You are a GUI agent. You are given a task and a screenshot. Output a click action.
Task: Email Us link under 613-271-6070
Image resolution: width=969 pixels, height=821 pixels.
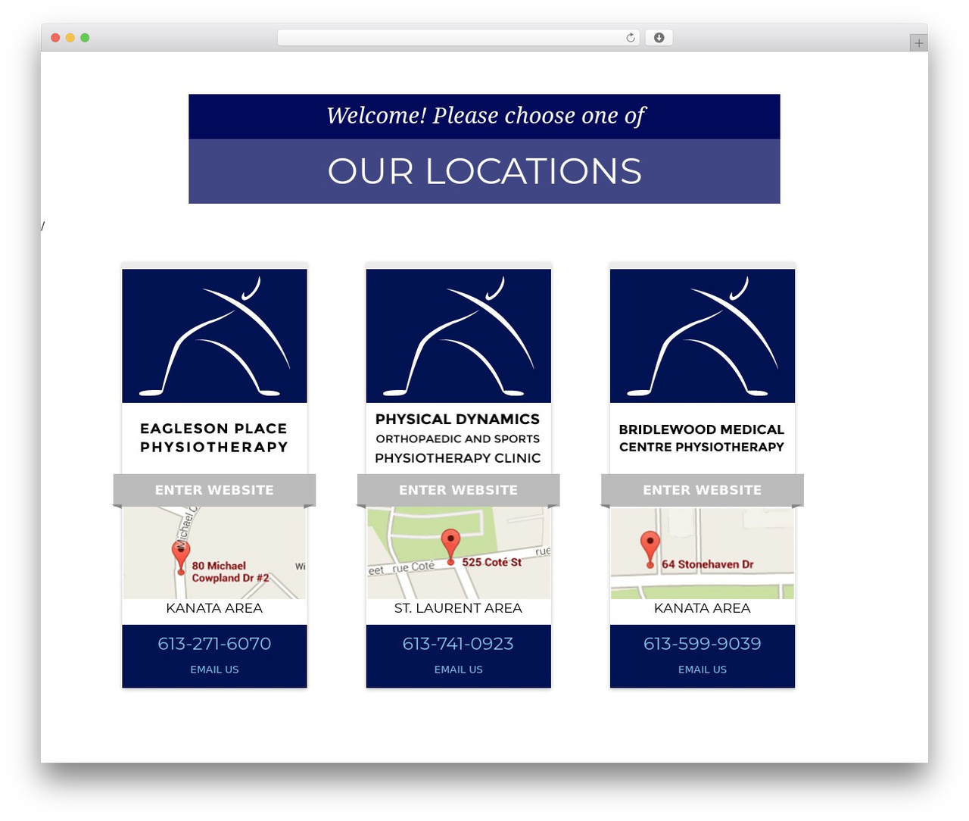(x=214, y=670)
